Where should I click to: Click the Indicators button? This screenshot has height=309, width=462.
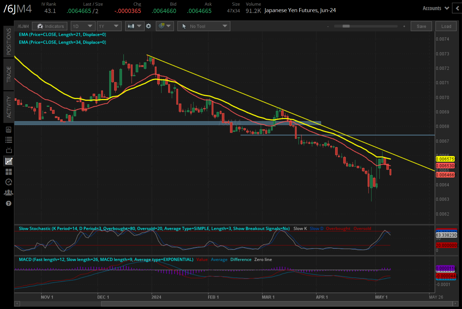tap(50, 26)
